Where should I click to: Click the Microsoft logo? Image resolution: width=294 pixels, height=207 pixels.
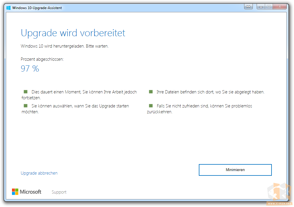pos(27,192)
